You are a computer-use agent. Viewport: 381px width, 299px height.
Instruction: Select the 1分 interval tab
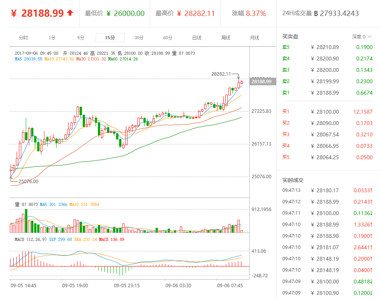[x=52, y=38]
